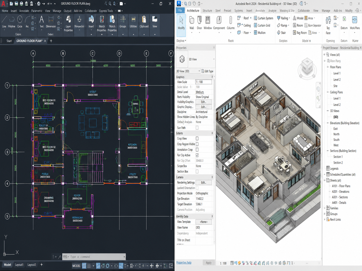The image size is (362, 271).
Task: Enable the Crop View checkbox
Action: [x=197, y=138]
